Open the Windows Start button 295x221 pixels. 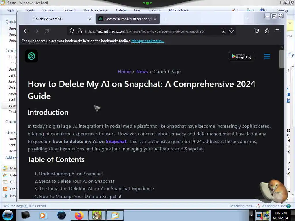8,215
